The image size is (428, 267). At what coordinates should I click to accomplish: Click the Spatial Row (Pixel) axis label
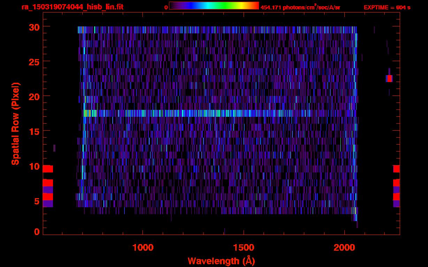pyautogui.click(x=15, y=123)
